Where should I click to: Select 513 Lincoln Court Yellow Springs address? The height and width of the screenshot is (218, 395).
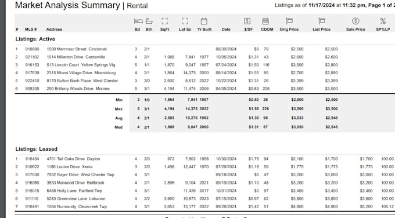coord(81,65)
